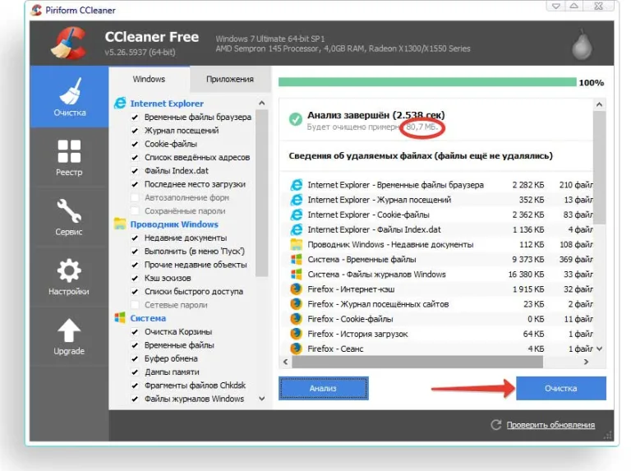Uncheck Очистка Корзины checkbox

[x=135, y=332]
